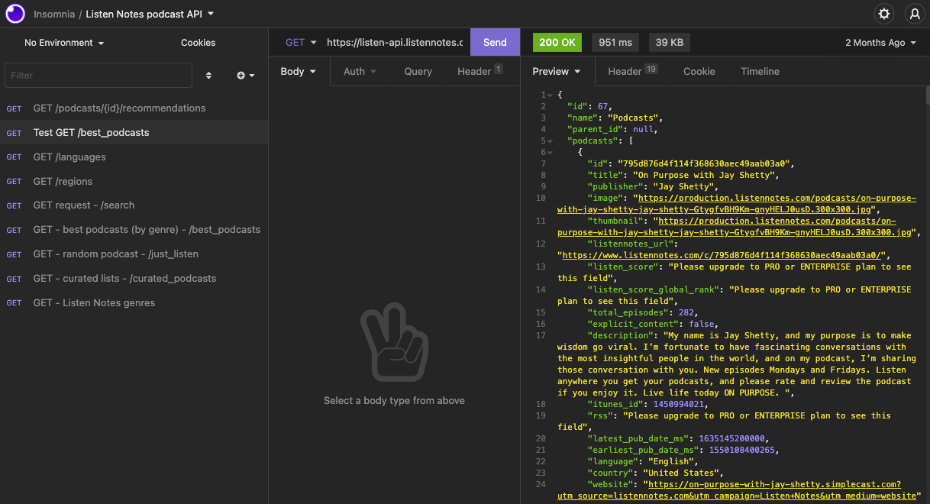Switch to the Query tab

click(418, 71)
